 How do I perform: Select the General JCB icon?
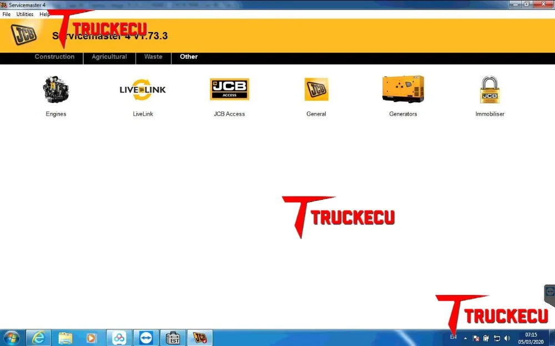316,89
